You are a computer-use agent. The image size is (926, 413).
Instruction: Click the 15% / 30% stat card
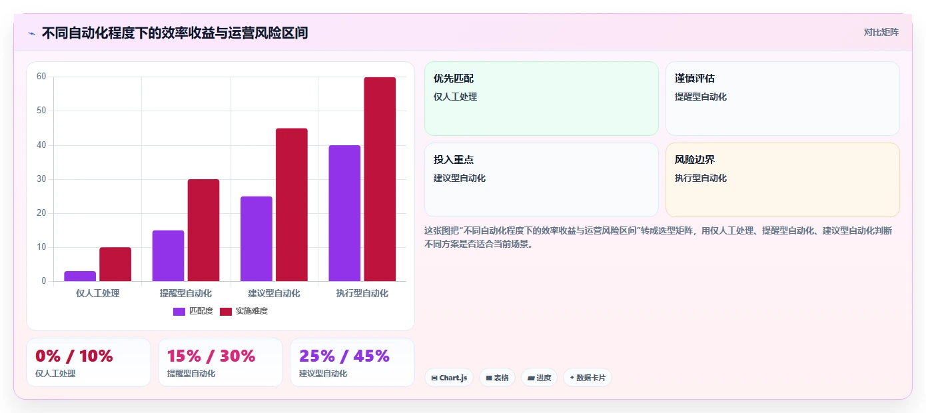(221, 362)
